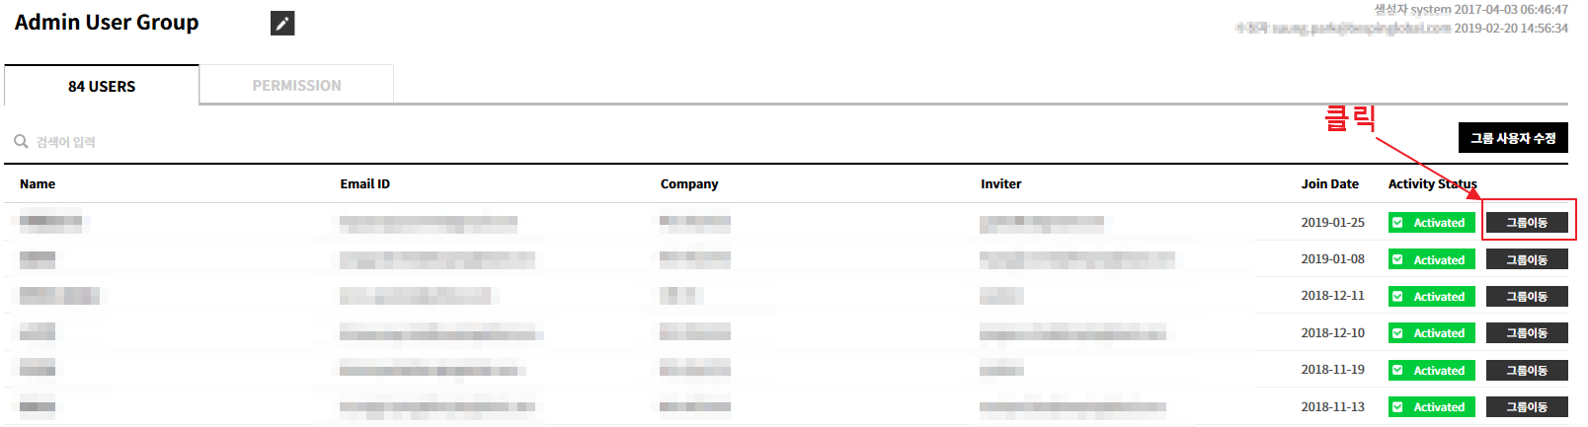Select 그룹이동 on the 2018-11-13 row

pyautogui.click(x=1526, y=407)
